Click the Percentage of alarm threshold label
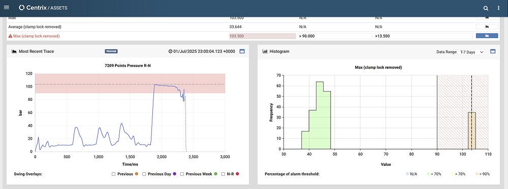This screenshot has height=189, width=508. click(x=292, y=174)
